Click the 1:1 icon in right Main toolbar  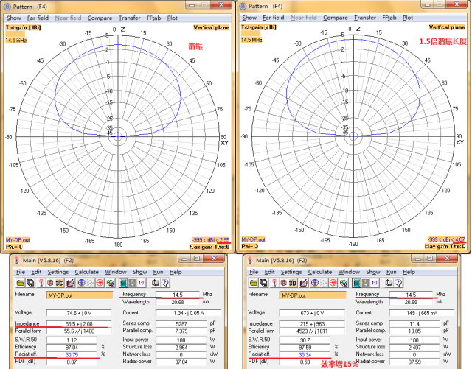point(375,283)
